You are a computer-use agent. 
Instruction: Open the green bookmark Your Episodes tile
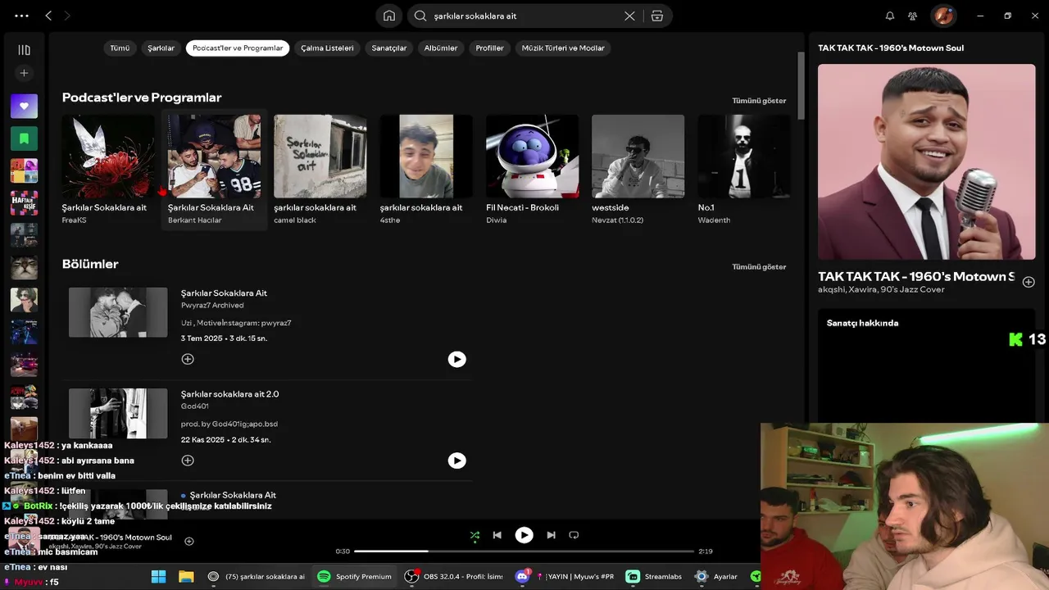pyautogui.click(x=24, y=138)
